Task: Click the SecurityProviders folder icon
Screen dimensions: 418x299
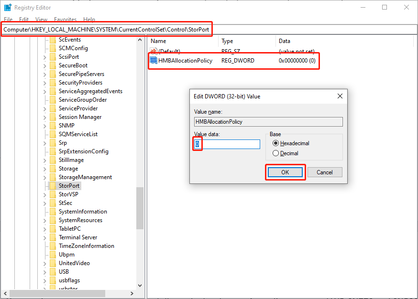Action: (x=53, y=83)
